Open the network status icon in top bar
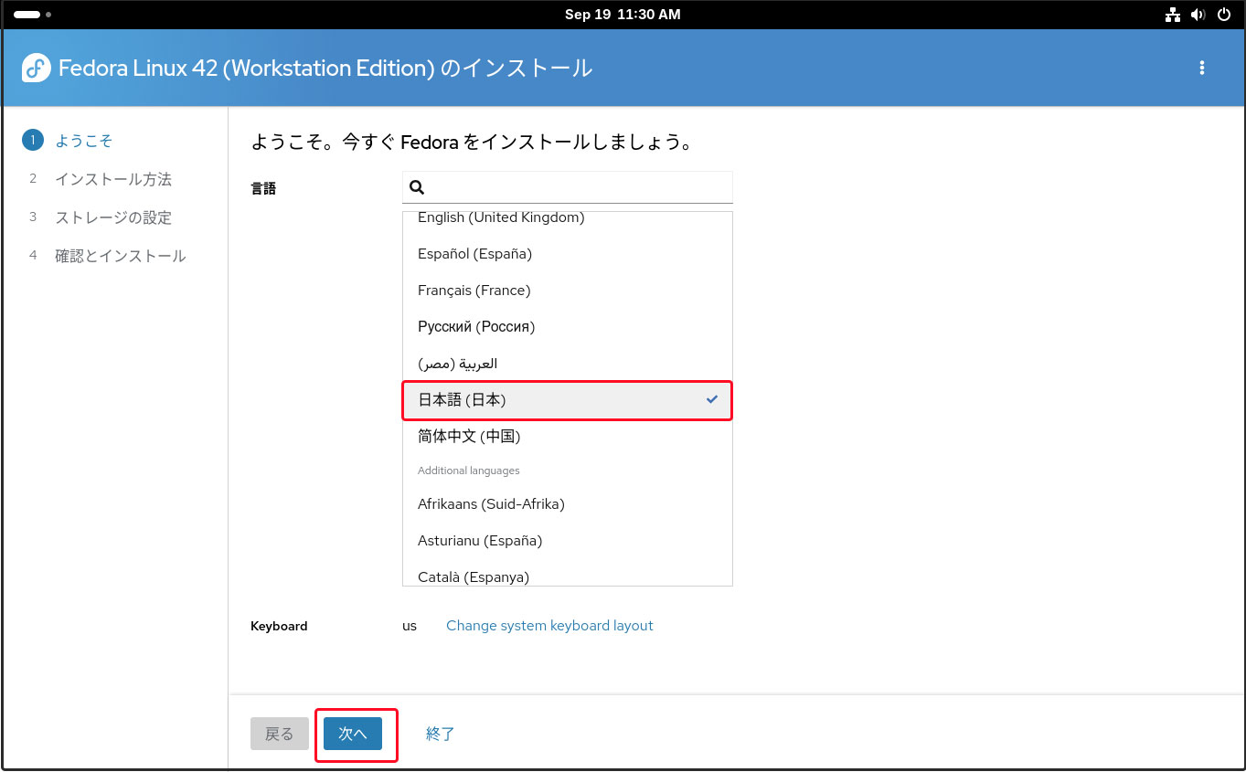This screenshot has width=1246, height=772. pos(1173,15)
